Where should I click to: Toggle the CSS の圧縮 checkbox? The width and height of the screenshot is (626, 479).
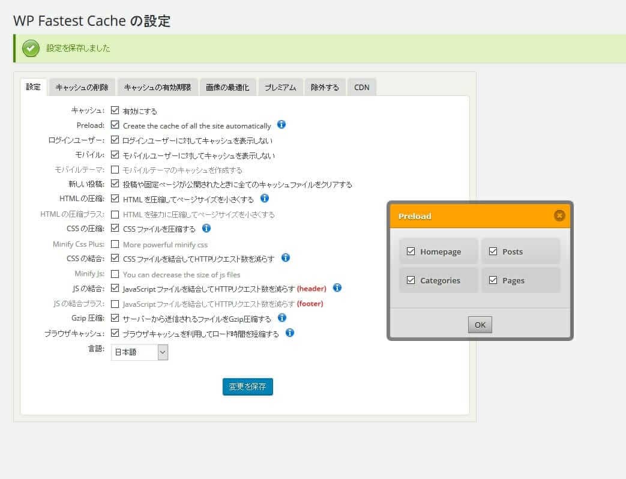coord(115,228)
